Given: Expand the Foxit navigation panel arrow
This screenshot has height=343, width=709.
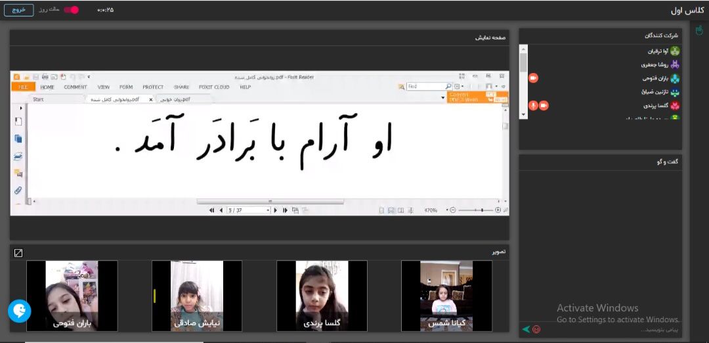Looking at the screenshot, I should coord(20,108).
